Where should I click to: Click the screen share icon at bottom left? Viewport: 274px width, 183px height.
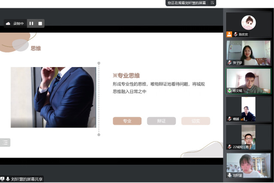coord(3,179)
